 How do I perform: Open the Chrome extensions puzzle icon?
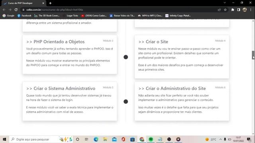[233, 10]
